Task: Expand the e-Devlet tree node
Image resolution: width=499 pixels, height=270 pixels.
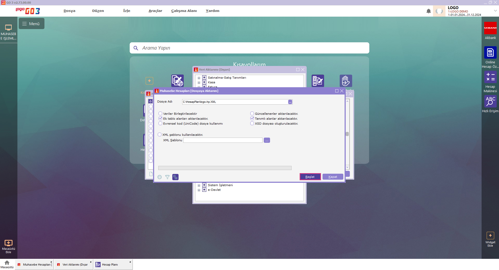Action: coord(199,190)
